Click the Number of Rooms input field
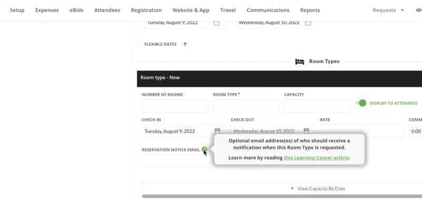Viewport: 422px width, 200px height. tap(175, 106)
